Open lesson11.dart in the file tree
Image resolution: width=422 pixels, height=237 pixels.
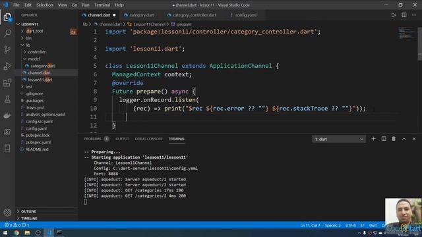coord(40,80)
